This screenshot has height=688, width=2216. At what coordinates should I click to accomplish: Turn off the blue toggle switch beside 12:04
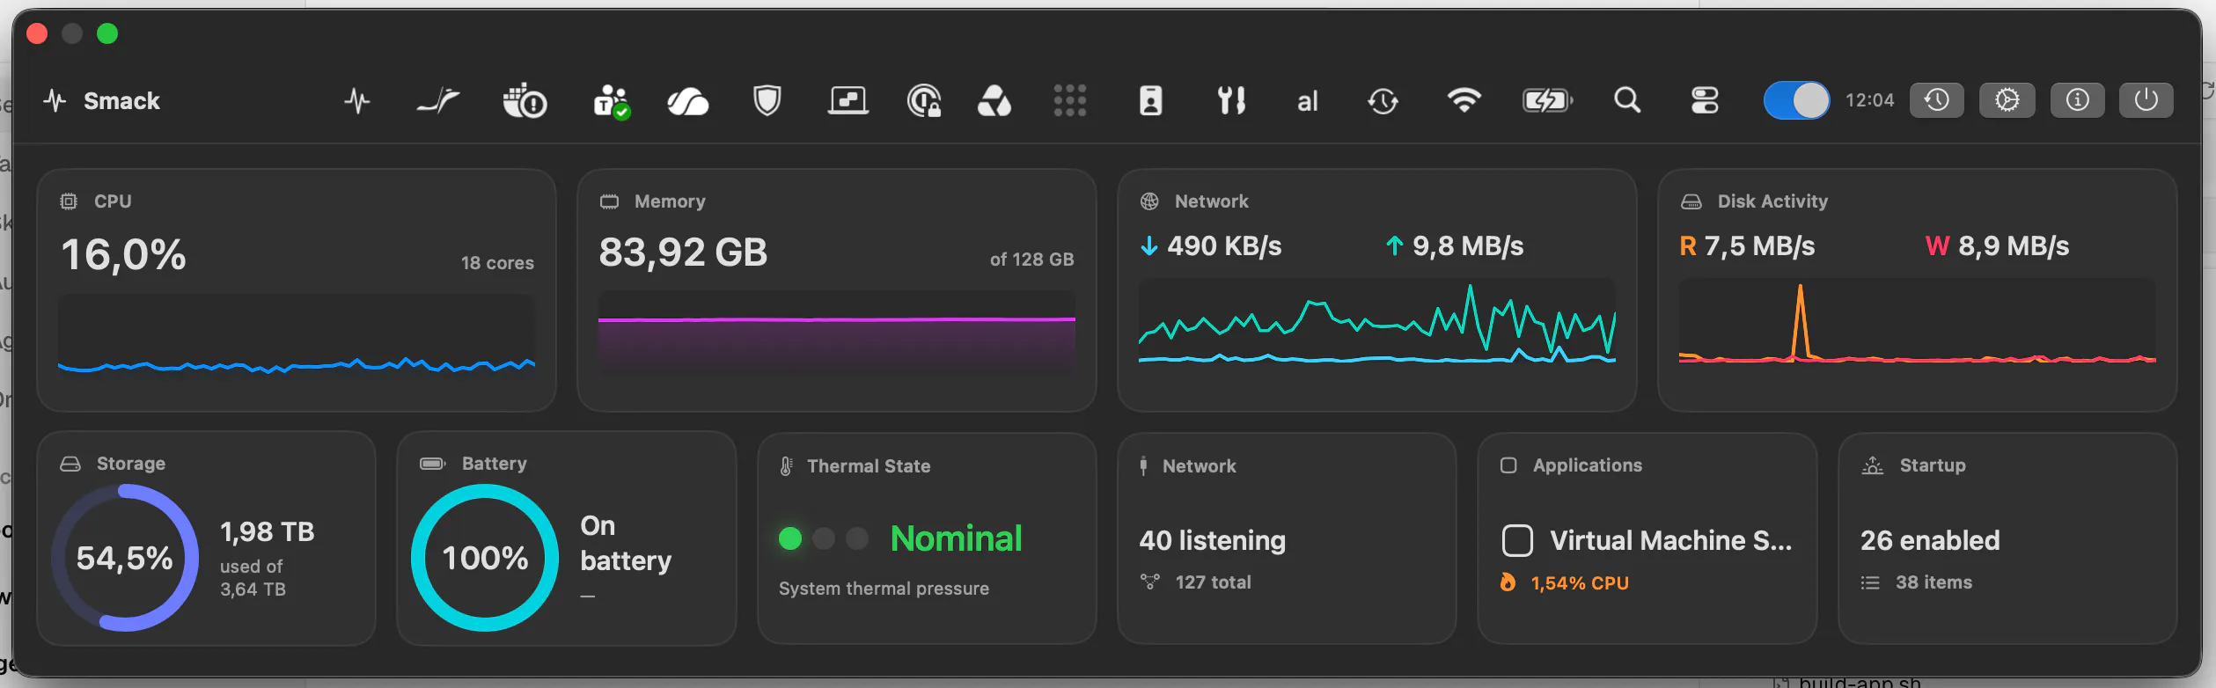pos(1796,100)
